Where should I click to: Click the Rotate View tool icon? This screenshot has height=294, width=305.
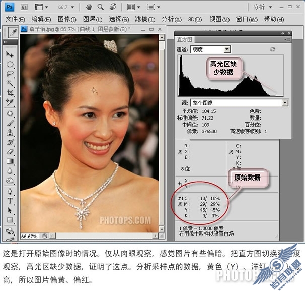(113, 7)
